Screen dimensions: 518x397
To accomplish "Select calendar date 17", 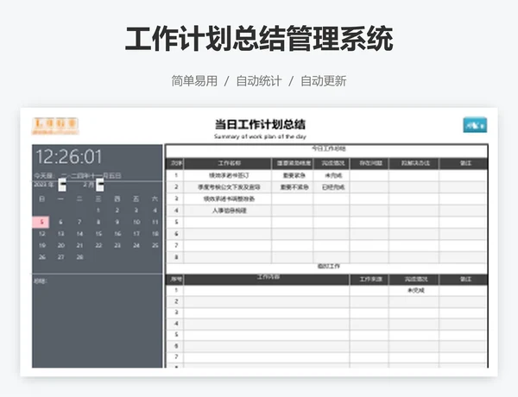I will click(136, 234).
